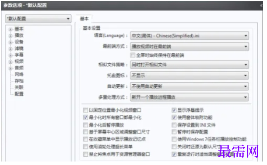Enable 使用滚轮处理超长菜单 checkbox
This screenshot has width=267, height=165.
[x=85, y=147]
